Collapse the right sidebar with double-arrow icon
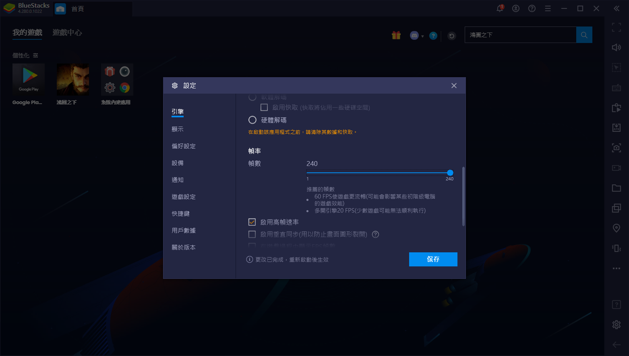This screenshot has width=629, height=356. [617, 8]
